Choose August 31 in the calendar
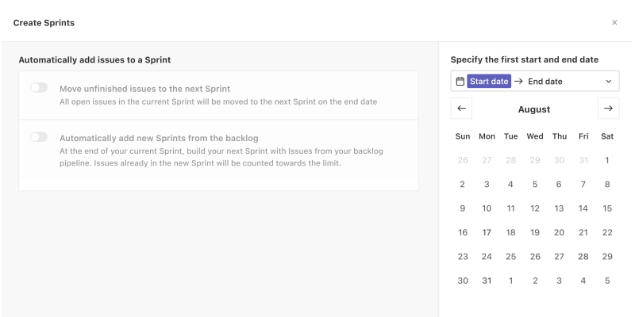The height and width of the screenshot is (317, 635). [x=487, y=281]
